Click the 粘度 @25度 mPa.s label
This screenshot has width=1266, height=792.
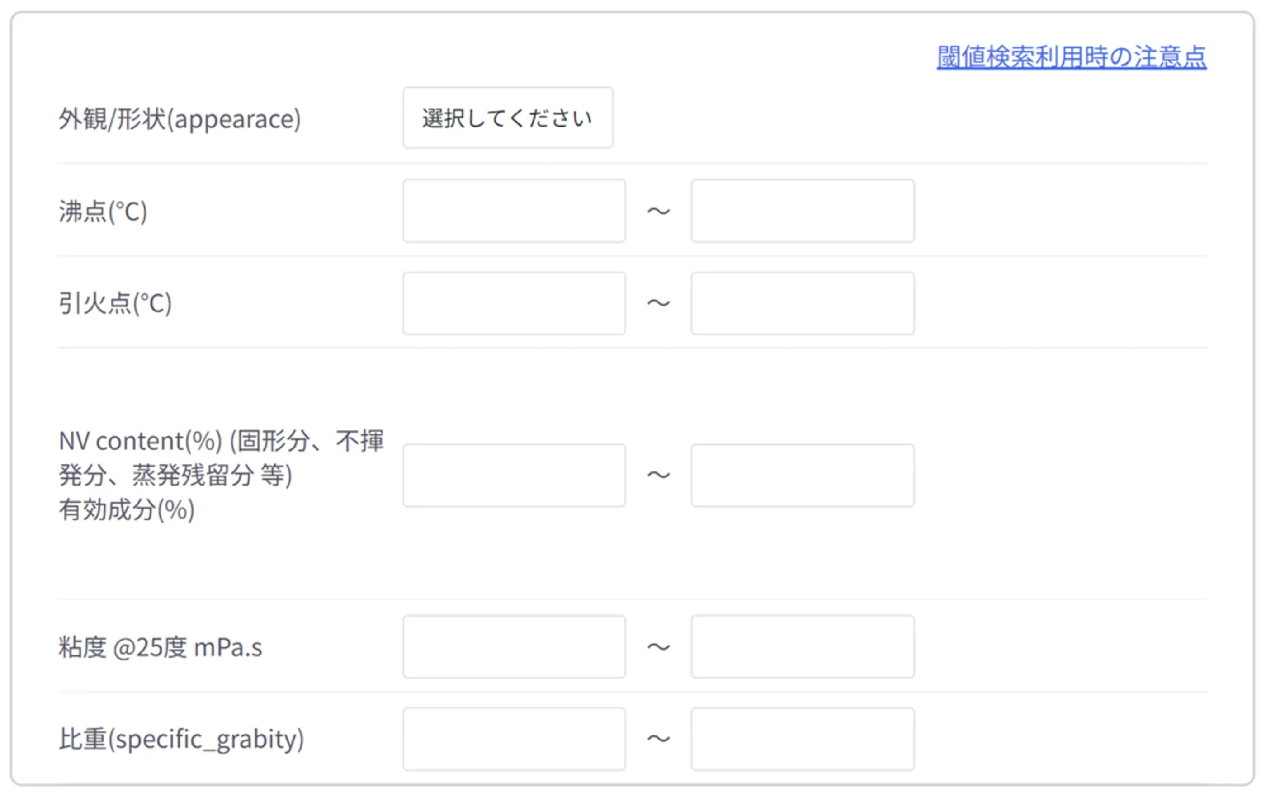[160, 647]
